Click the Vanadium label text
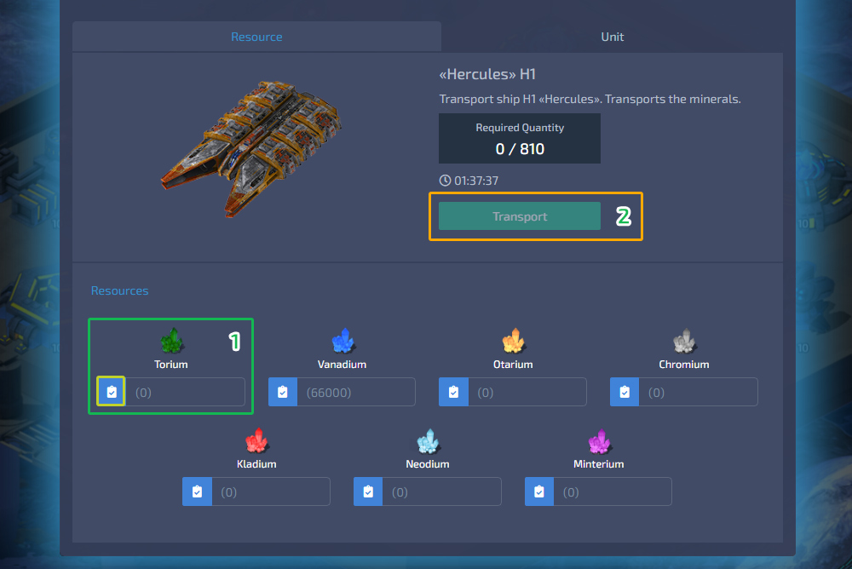852x569 pixels. pos(342,364)
